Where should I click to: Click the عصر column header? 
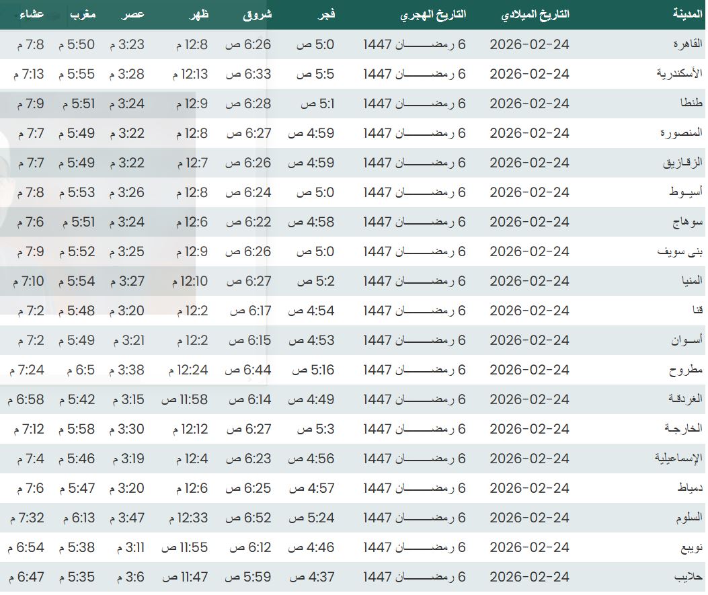tap(132, 15)
